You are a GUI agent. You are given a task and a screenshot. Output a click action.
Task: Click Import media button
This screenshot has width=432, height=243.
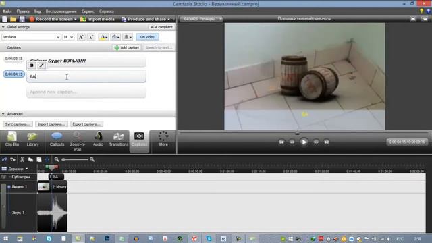pyautogui.click(x=97, y=19)
